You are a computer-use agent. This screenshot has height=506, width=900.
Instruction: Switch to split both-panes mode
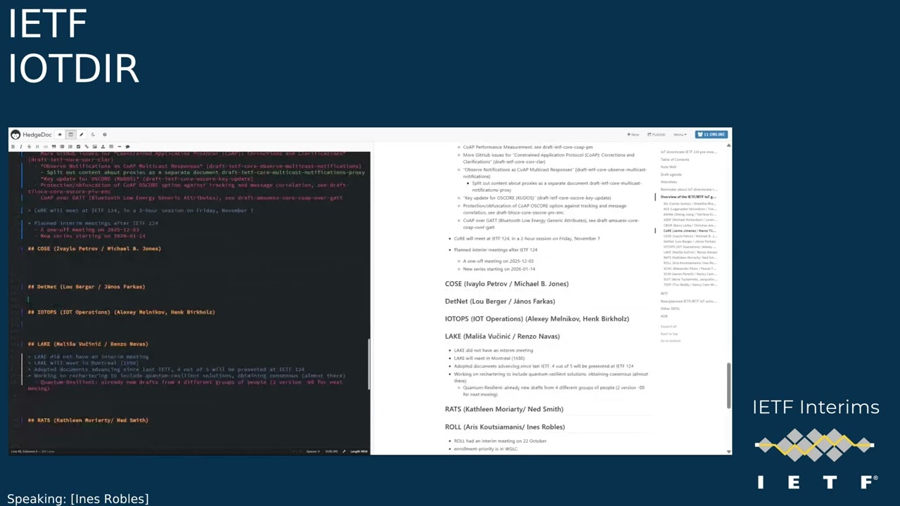point(71,134)
